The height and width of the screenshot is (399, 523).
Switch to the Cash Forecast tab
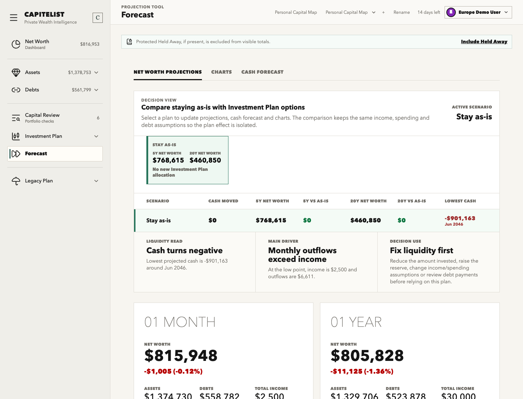[x=262, y=72]
